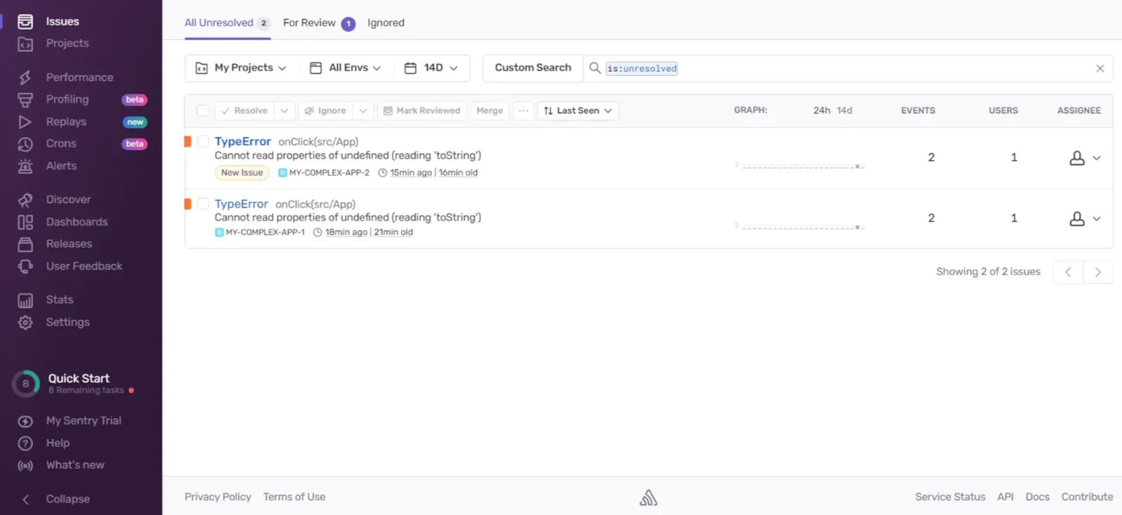Open the Service Status link
Viewport: 1122px width, 515px height.
[950, 497]
